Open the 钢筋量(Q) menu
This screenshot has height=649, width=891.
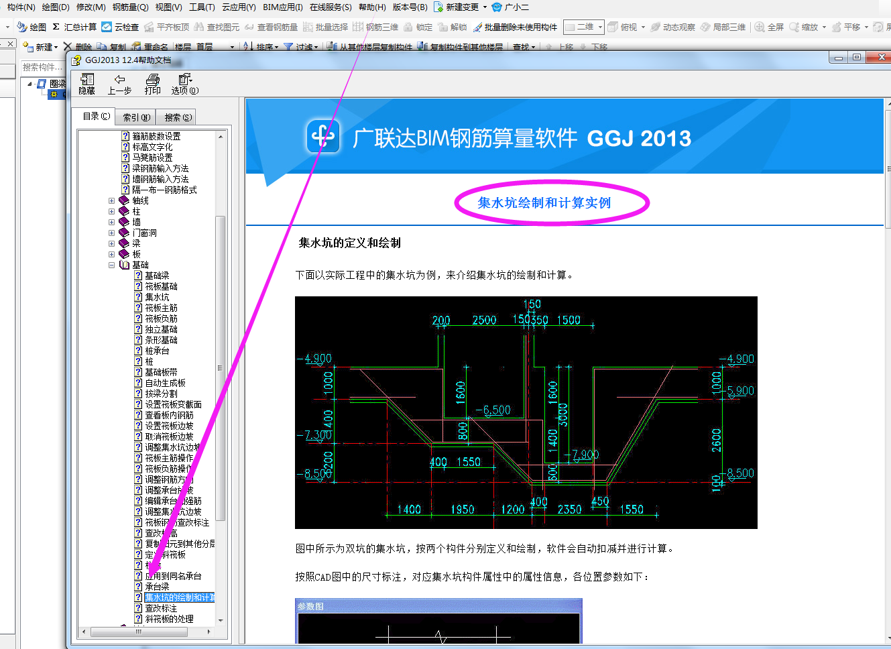click(130, 7)
